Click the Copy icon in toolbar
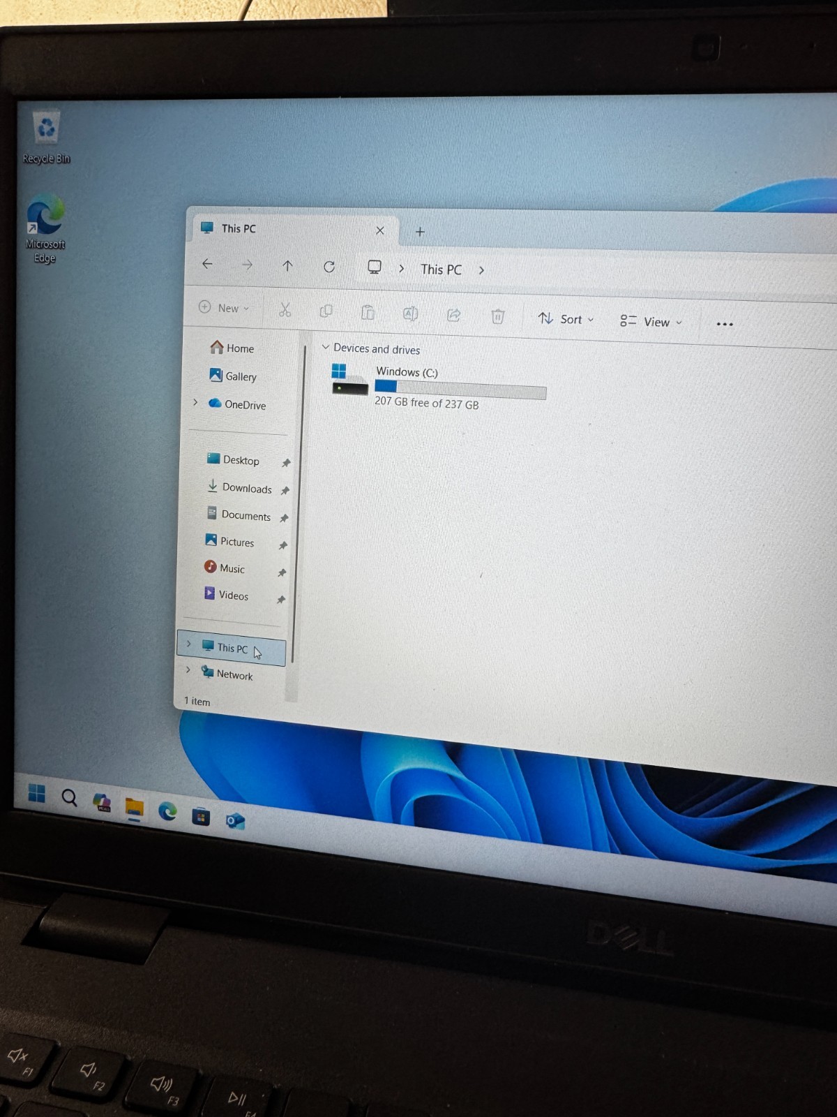Viewport: 837px width, 1117px height. tap(326, 311)
